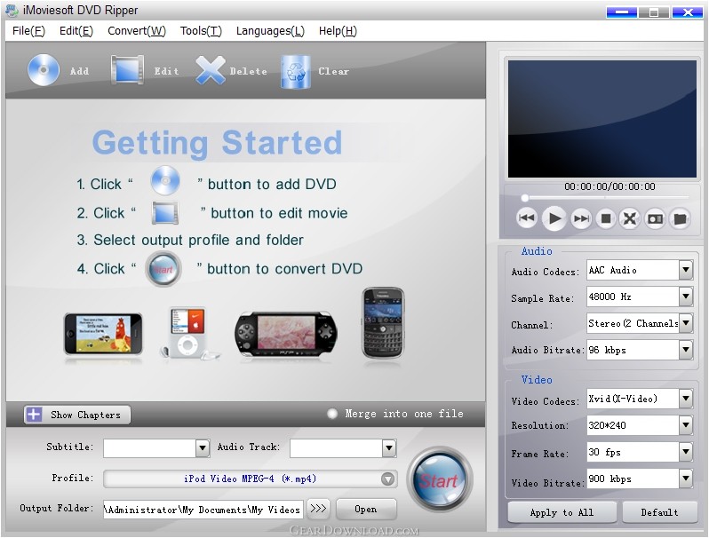Open the Profile selector iPod Video MPEG-4

250,479
